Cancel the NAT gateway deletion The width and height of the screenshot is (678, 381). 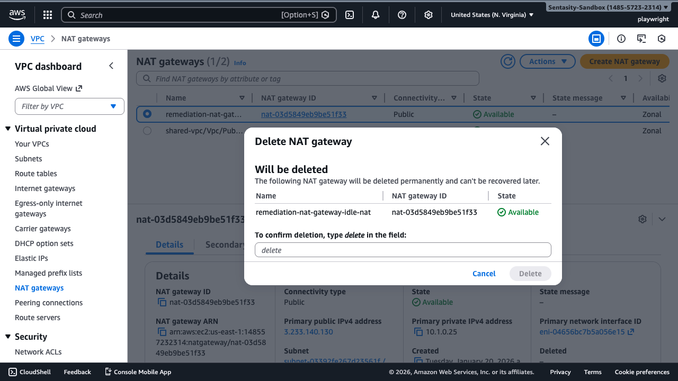click(x=484, y=274)
